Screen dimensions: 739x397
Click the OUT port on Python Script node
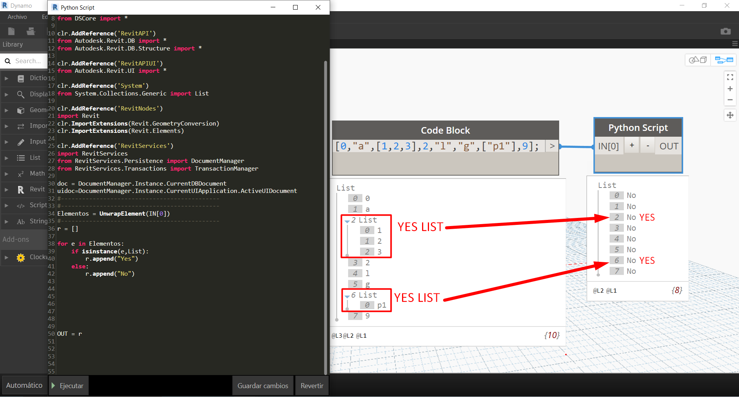[669, 146]
